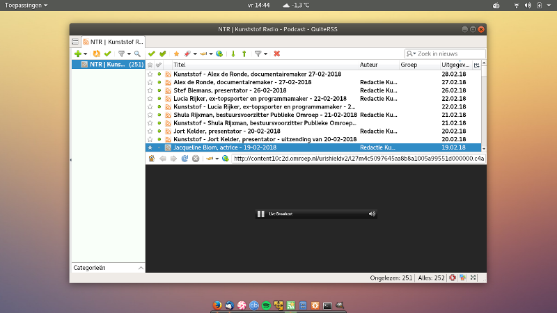Image resolution: width=557 pixels, height=313 pixels.
Task: Sort by the Uitgegev... column header
Action: (x=456, y=65)
